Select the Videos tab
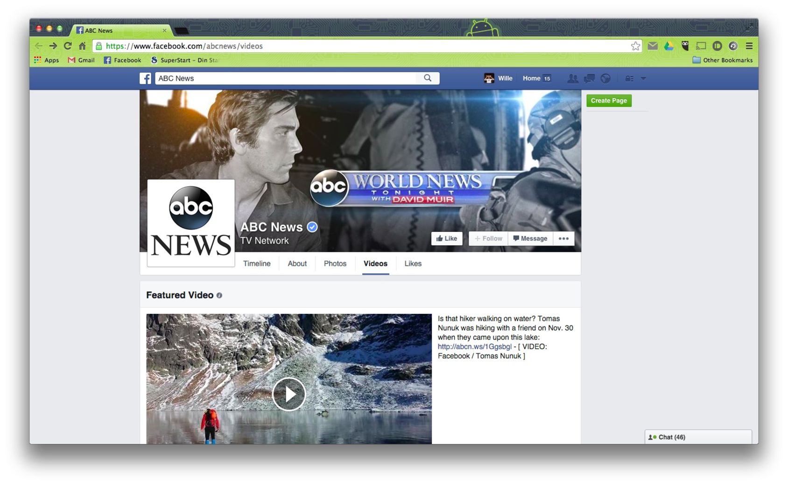 pyautogui.click(x=376, y=263)
